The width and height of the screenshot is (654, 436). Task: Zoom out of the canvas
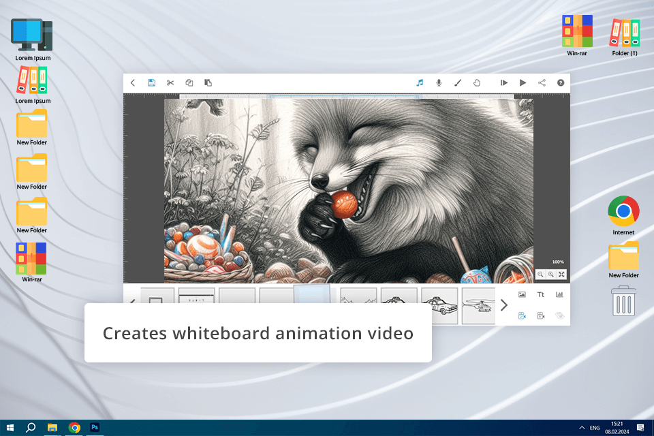coord(540,274)
